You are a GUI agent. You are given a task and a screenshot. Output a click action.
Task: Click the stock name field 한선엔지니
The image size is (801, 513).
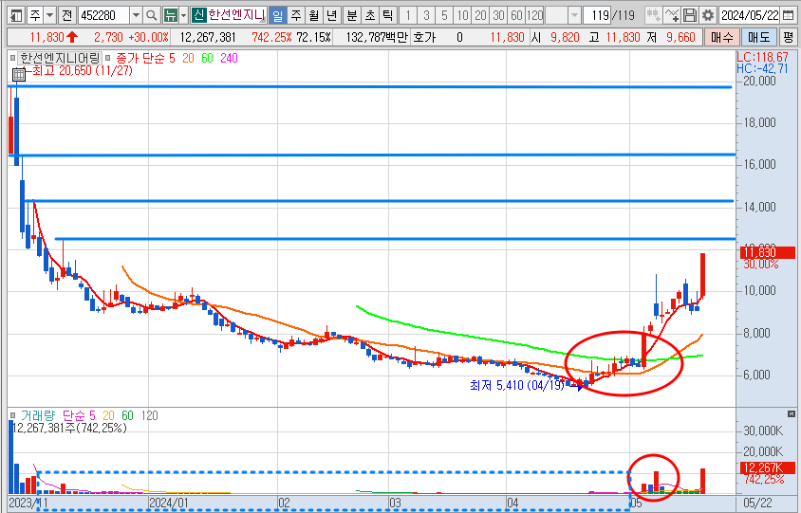236,15
